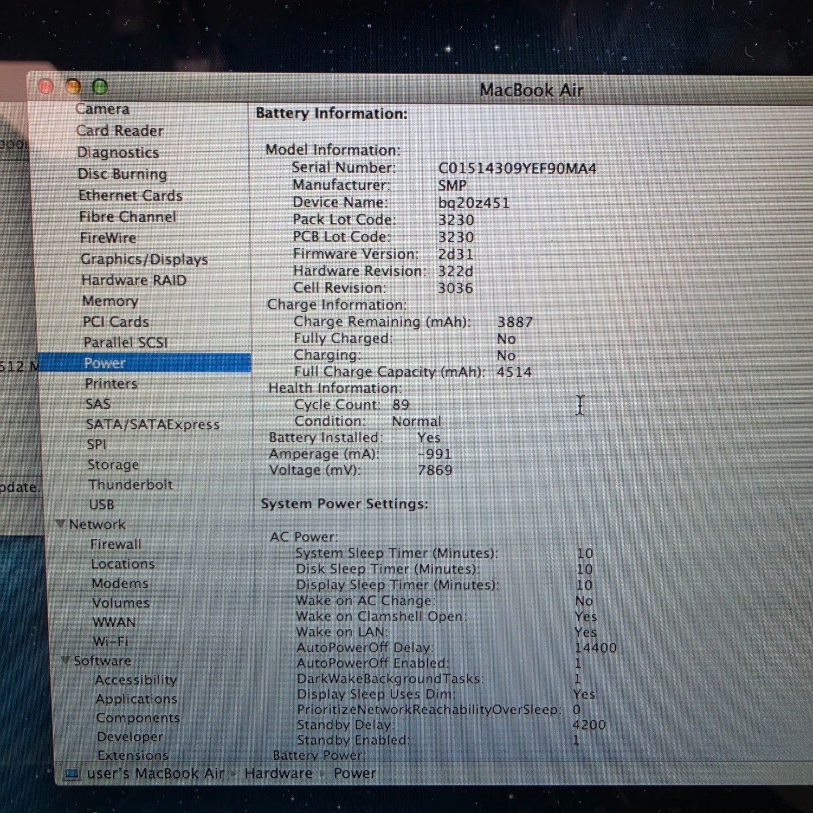Image resolution: width=813 pixels, height=813 pixels.
Task: Collapse the Software disclosure triangle
Action: point(66,660)
